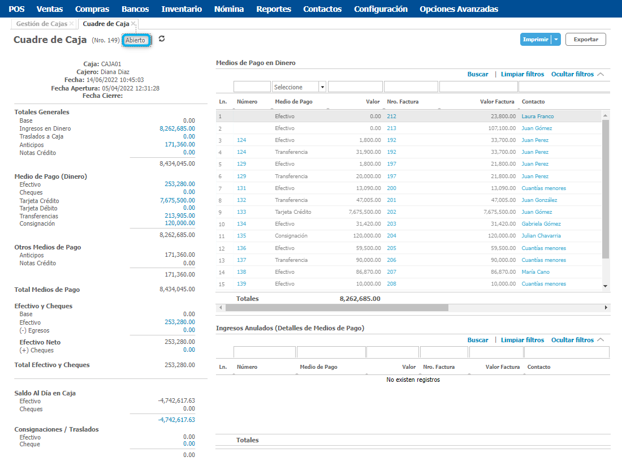Close the Gestión de Cajas tab

click(72, 24)
